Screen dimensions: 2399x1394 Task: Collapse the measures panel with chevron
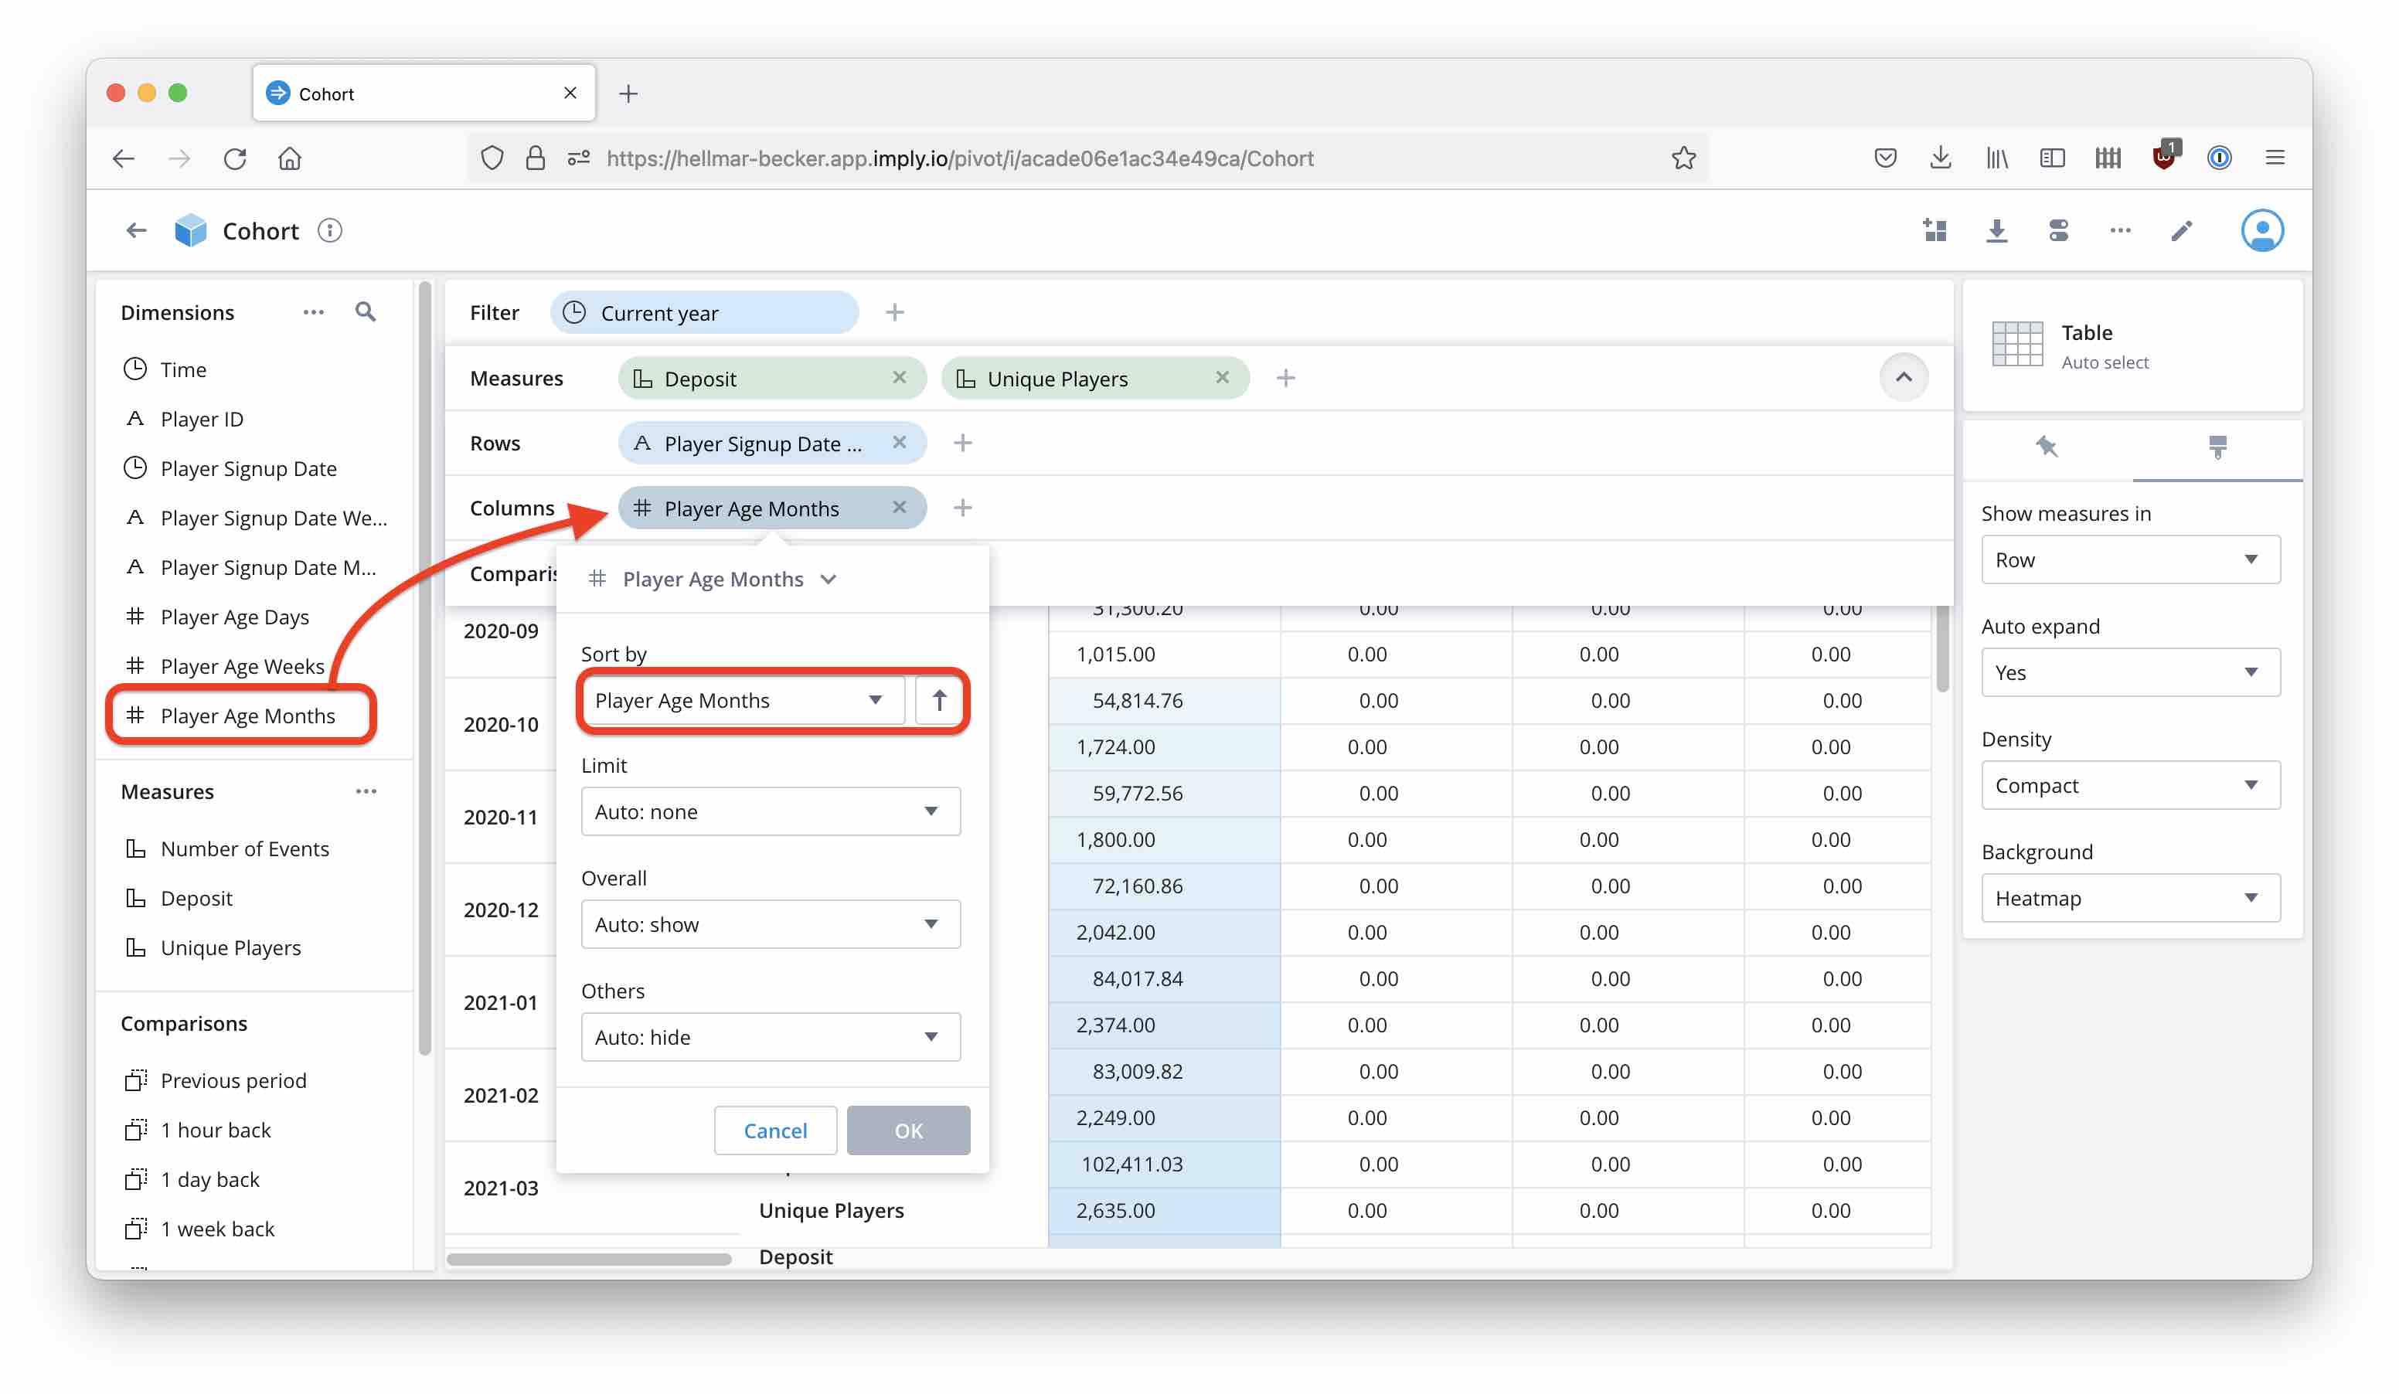point(1903,378)
